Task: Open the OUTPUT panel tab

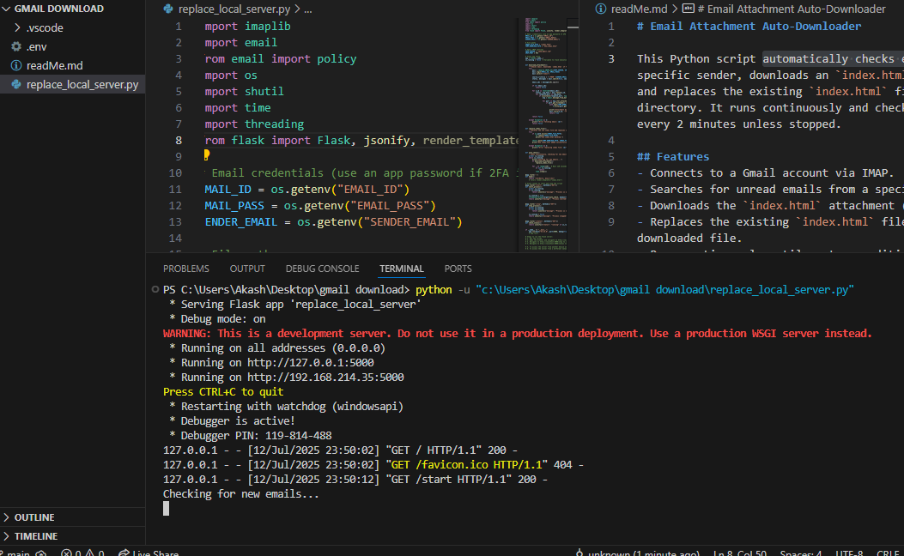Action: point(247,269)
